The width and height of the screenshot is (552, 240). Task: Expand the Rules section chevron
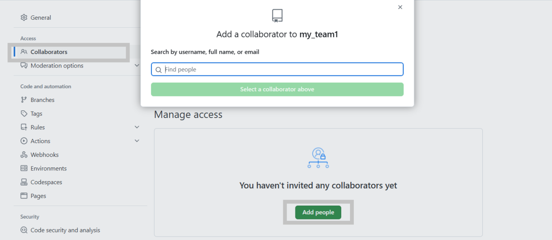tap(137, 127)
